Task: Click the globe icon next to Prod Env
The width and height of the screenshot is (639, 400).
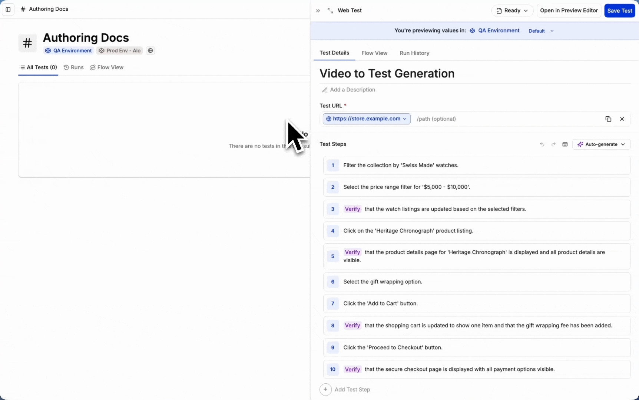Action: tap(150, 51)
